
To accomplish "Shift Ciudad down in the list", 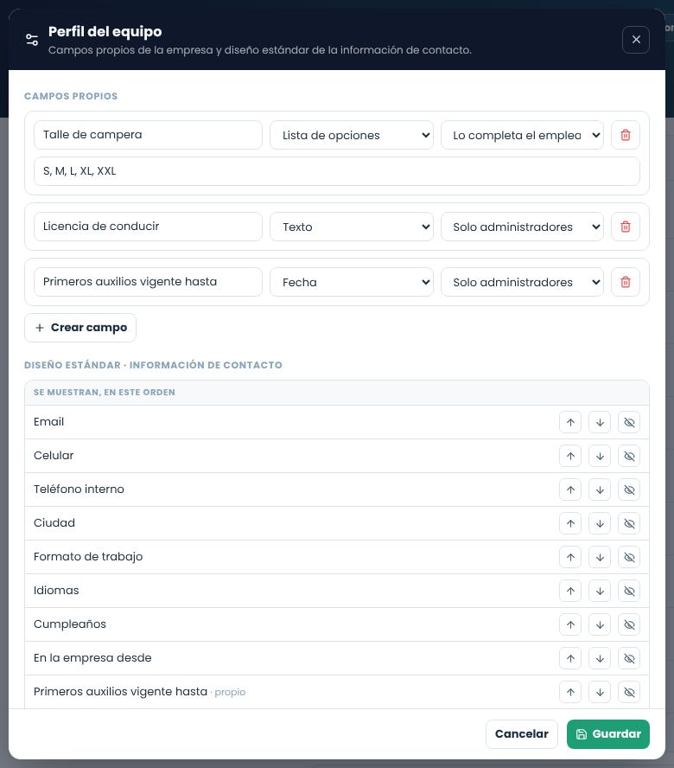I will (600, 523).
